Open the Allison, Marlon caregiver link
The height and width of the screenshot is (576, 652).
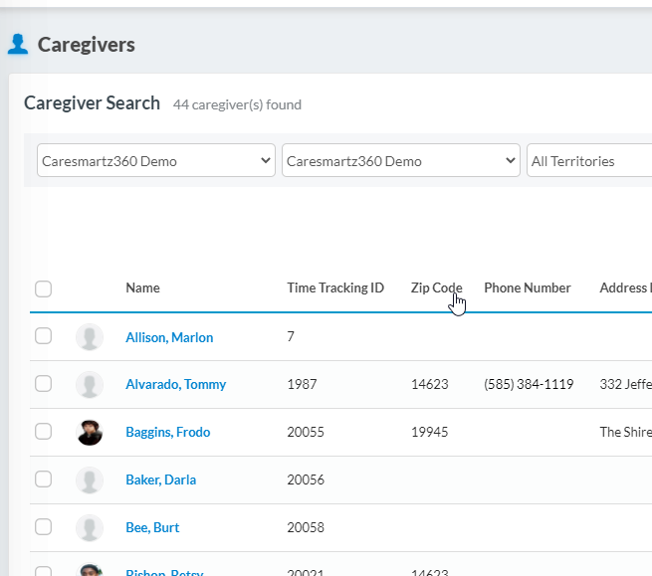click(169, 338)
